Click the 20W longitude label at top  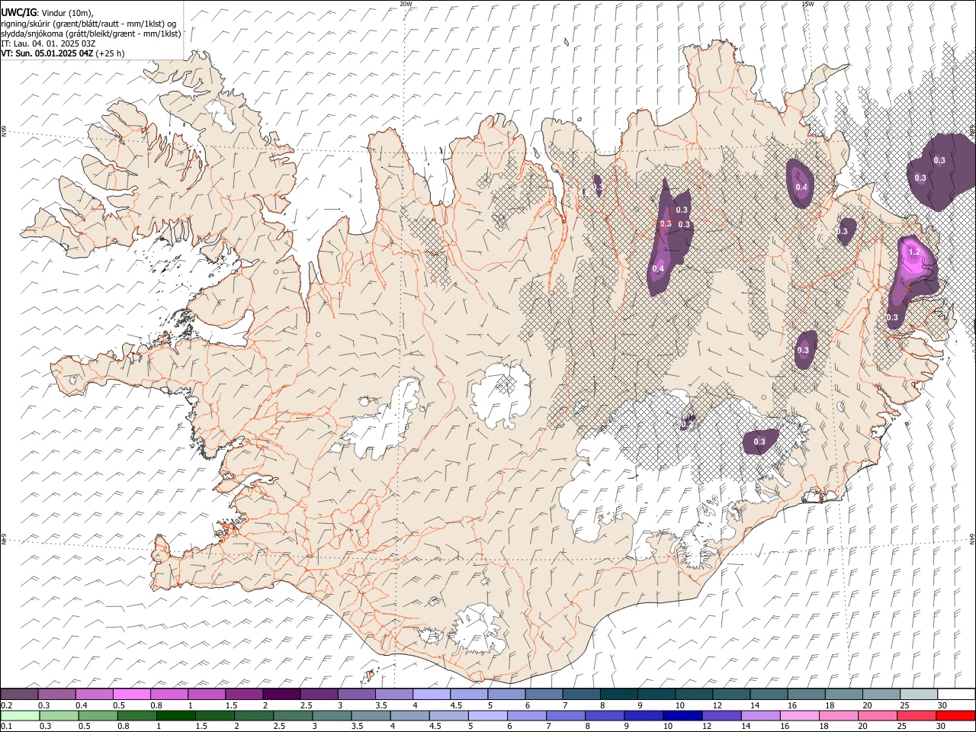(x=406, y=4)
